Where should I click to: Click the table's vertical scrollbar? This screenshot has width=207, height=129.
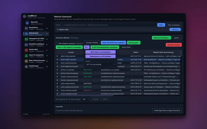tap(181, 53)
